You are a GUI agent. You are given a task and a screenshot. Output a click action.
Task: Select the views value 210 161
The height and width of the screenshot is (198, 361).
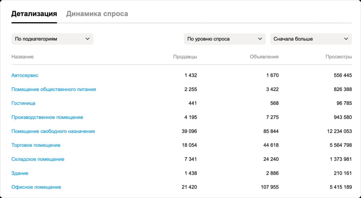tap(343, 173)
